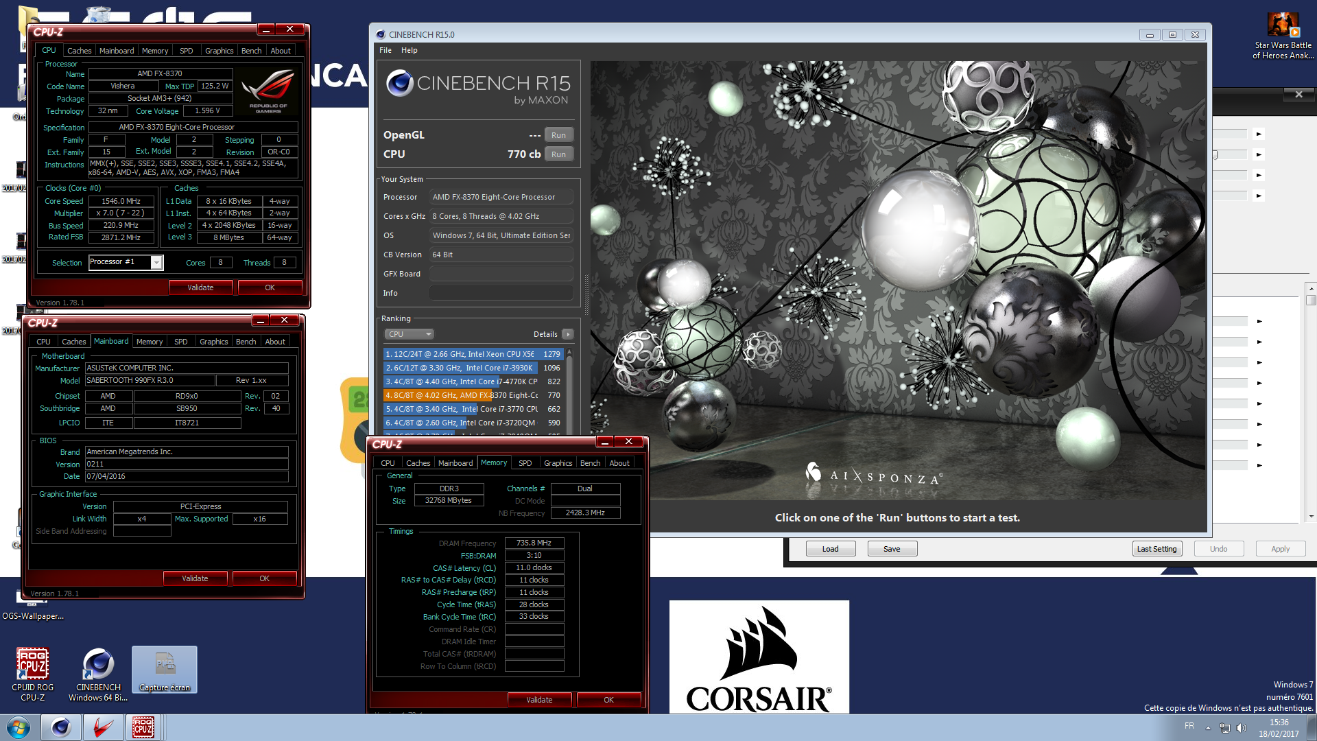Run the OpenGL test in Cinebench
This screenshot has height=741, width=1317.
(559, 135)
